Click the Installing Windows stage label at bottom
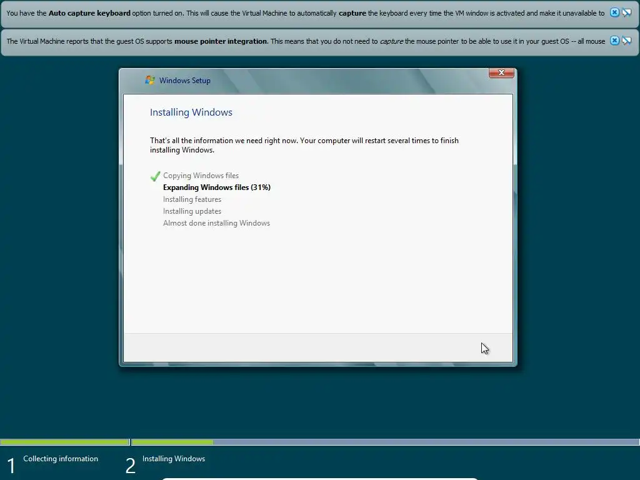Viewport: 640px width, 480px height. point(174,459)
